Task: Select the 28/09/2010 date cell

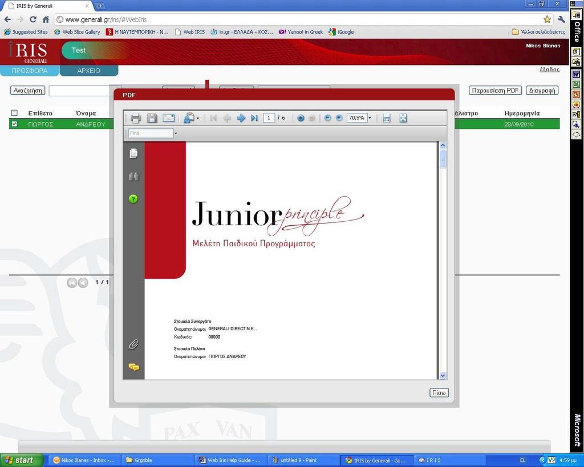Action: 519,124
